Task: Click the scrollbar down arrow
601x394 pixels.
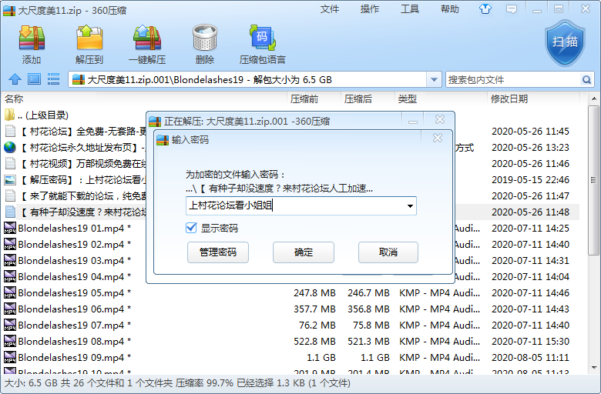Action: point(594,368)
